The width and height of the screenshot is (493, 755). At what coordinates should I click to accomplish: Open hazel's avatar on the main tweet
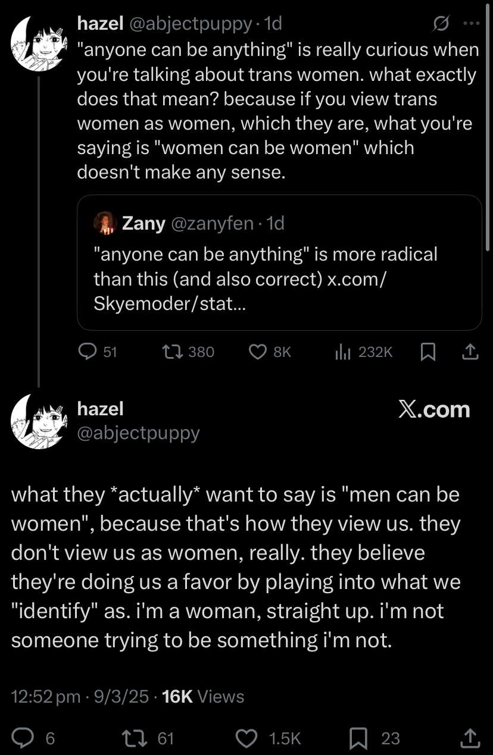click(x=39, y=422)
